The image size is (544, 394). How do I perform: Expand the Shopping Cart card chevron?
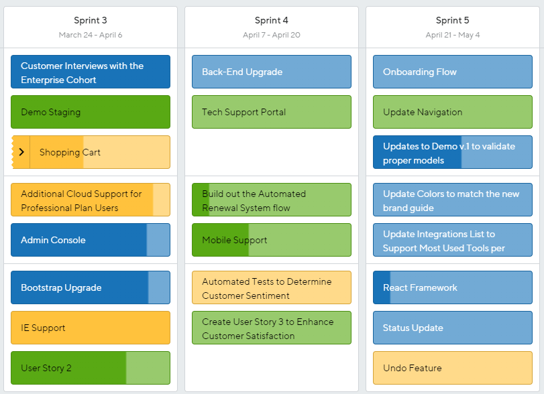21,152
